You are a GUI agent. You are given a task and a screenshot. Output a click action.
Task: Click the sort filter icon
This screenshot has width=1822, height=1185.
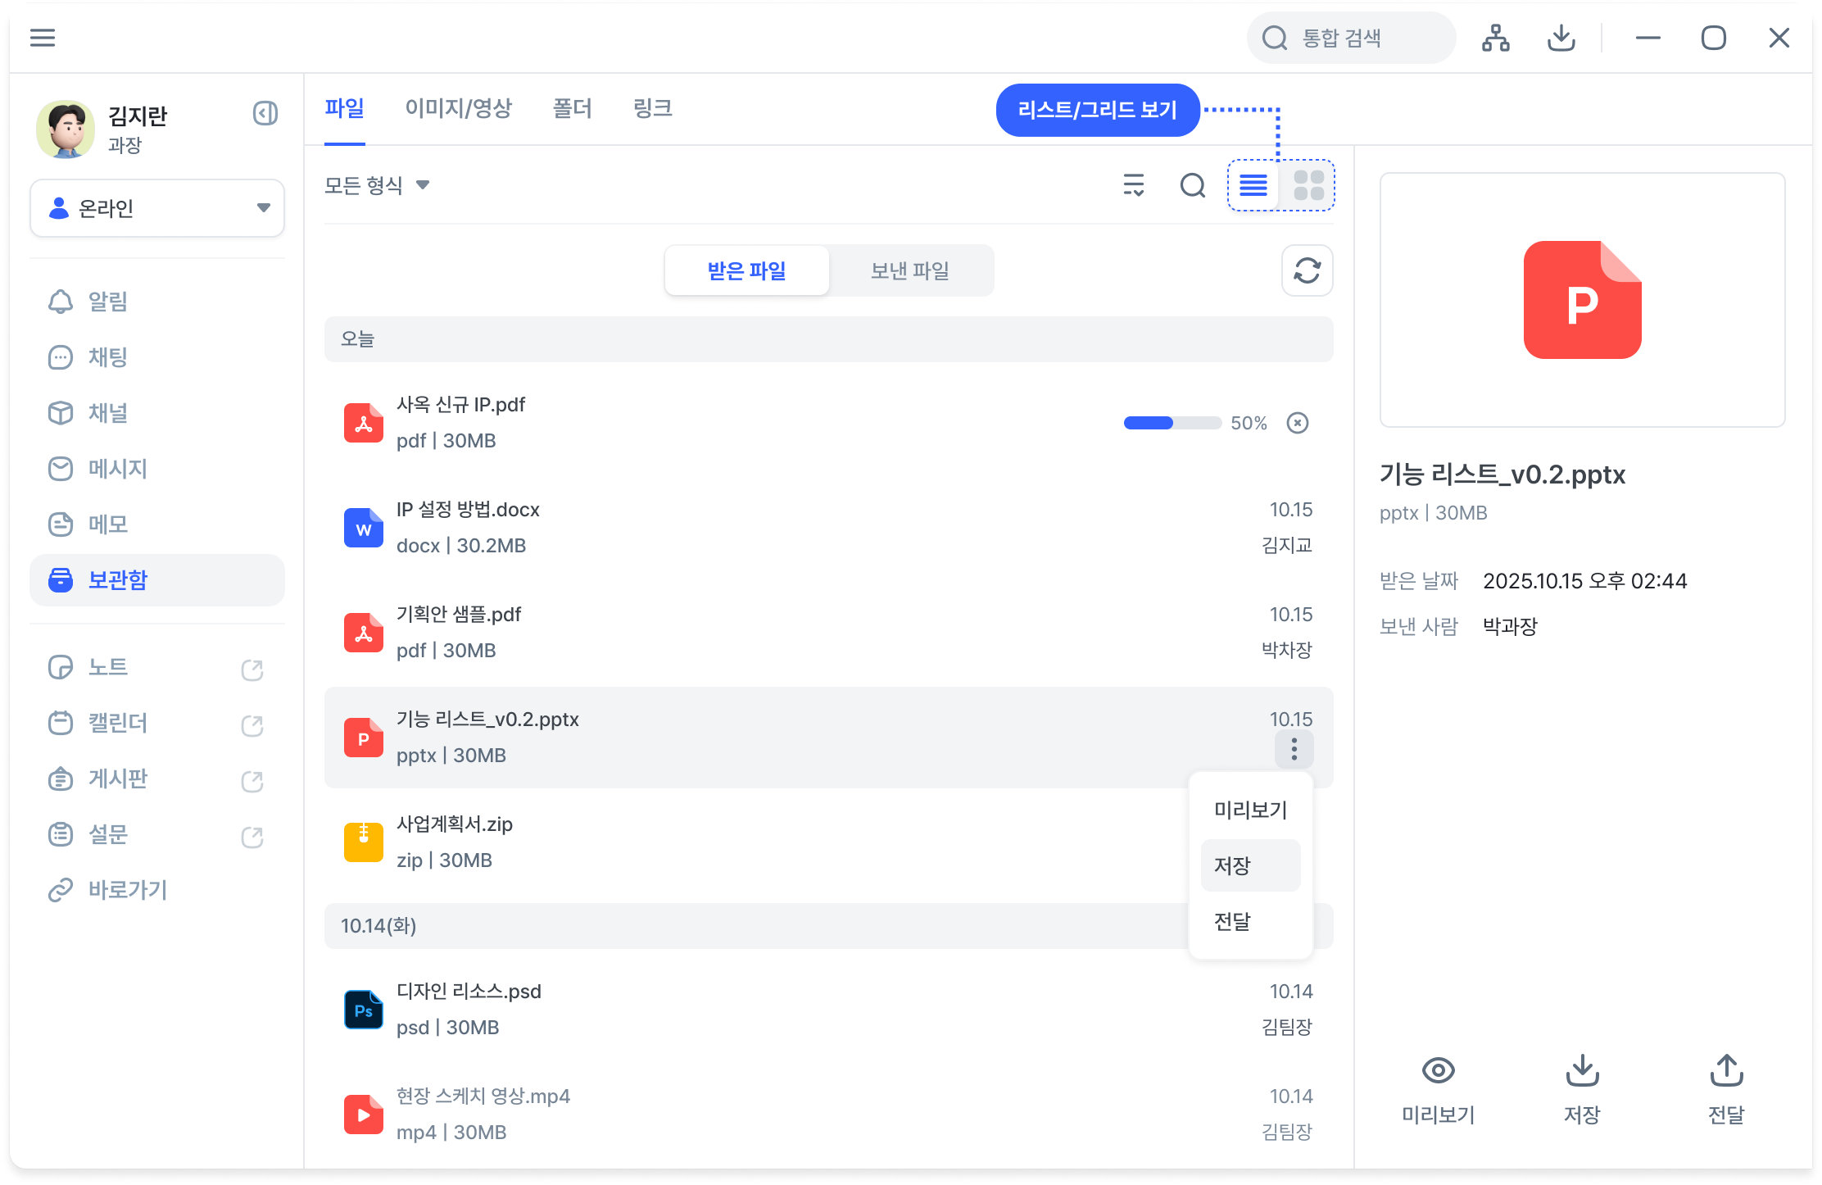point(1133,185)
